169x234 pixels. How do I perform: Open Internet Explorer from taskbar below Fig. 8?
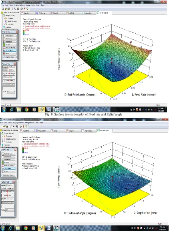(12, 110)
